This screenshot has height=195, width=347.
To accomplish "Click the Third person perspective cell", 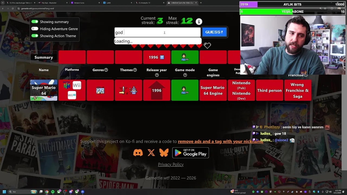I will [269, 90].
